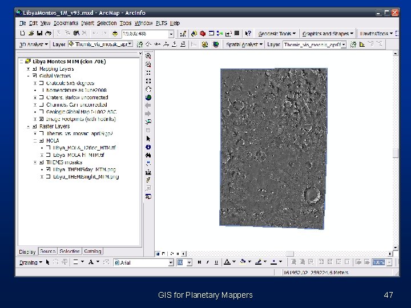Open the Tools menu
411x308 pixels.
pyautogui.click(x=126, y=23)
